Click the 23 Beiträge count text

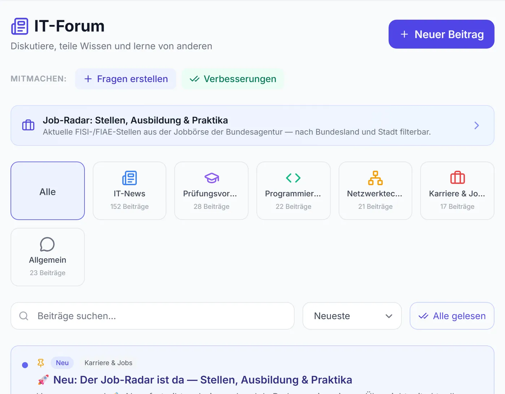coord(48,273)
